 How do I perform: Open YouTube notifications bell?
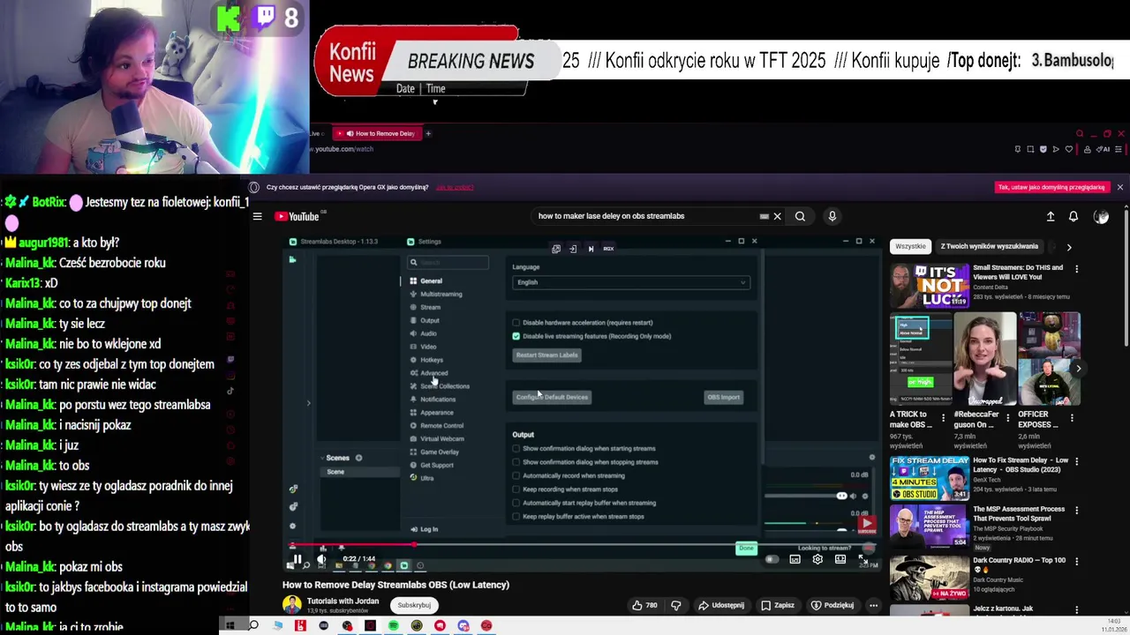click(1073, 216)
